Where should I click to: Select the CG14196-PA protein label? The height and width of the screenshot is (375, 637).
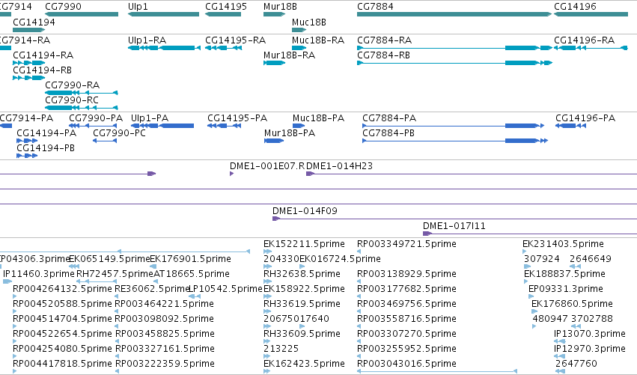[585, 118]
